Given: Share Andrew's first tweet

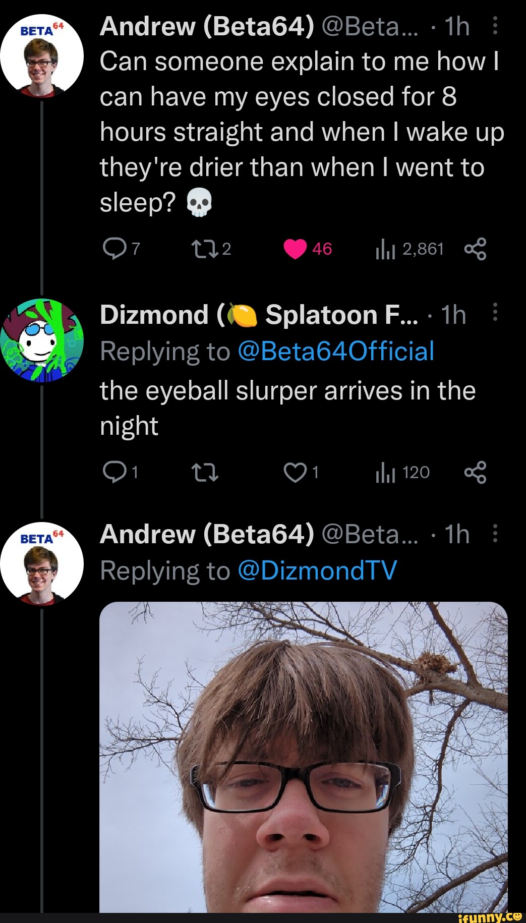Looking at the screenshot, I should coord(475,249).
